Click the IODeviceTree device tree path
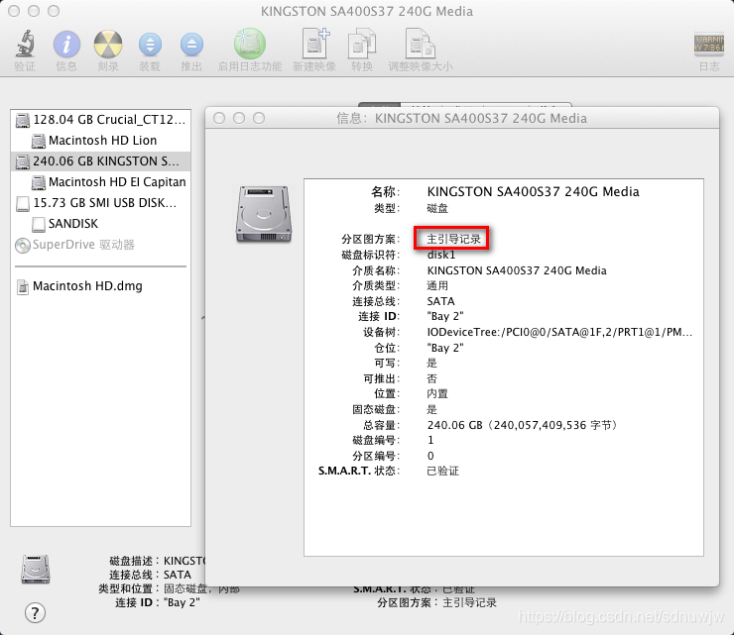Image resolution: width=734 pixels, height=635 pixels. [559, 332]
